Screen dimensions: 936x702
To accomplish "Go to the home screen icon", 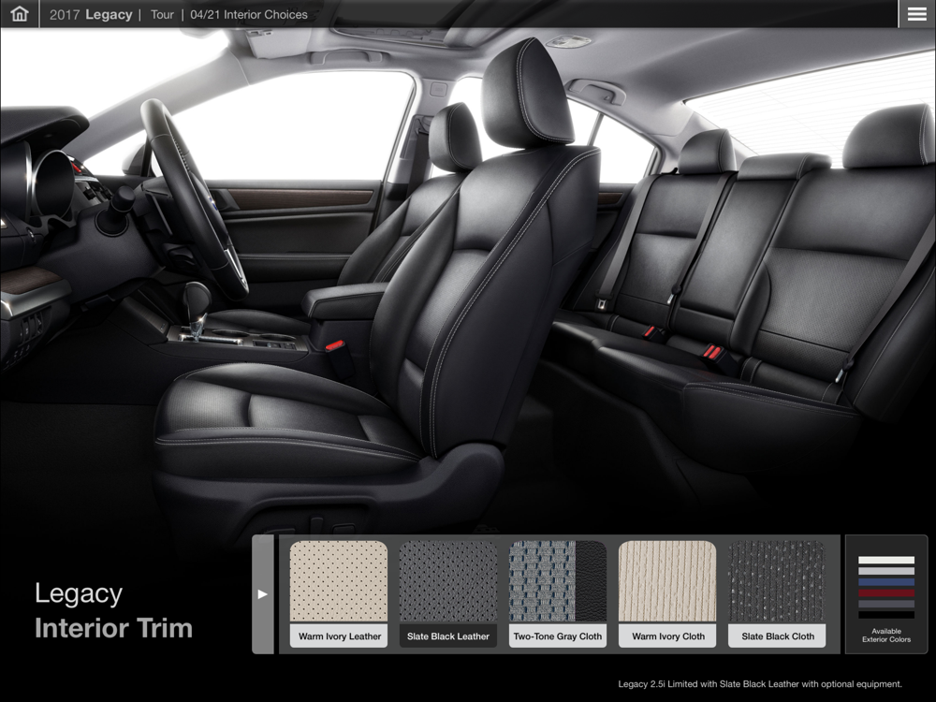I will 19,14.
